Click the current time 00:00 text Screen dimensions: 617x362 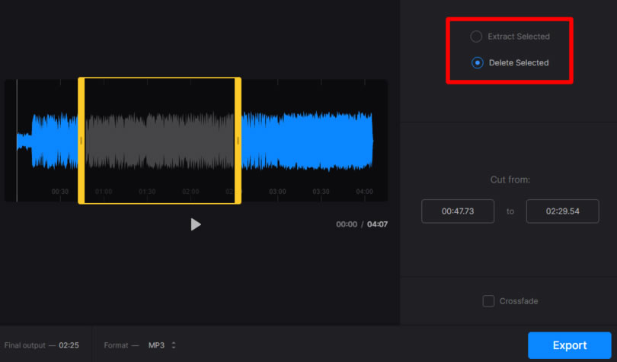pos(347,224)
